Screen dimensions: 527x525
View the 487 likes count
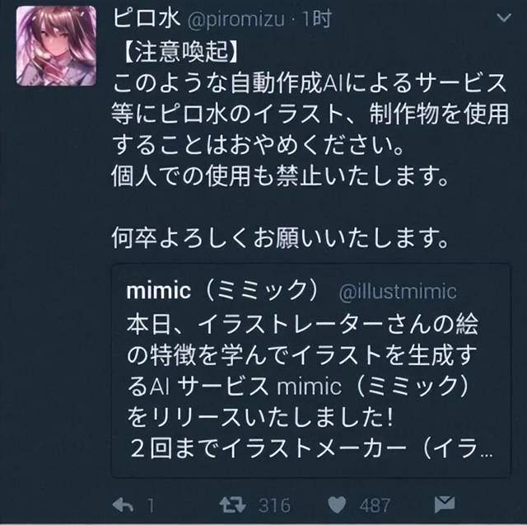(375, 505)
